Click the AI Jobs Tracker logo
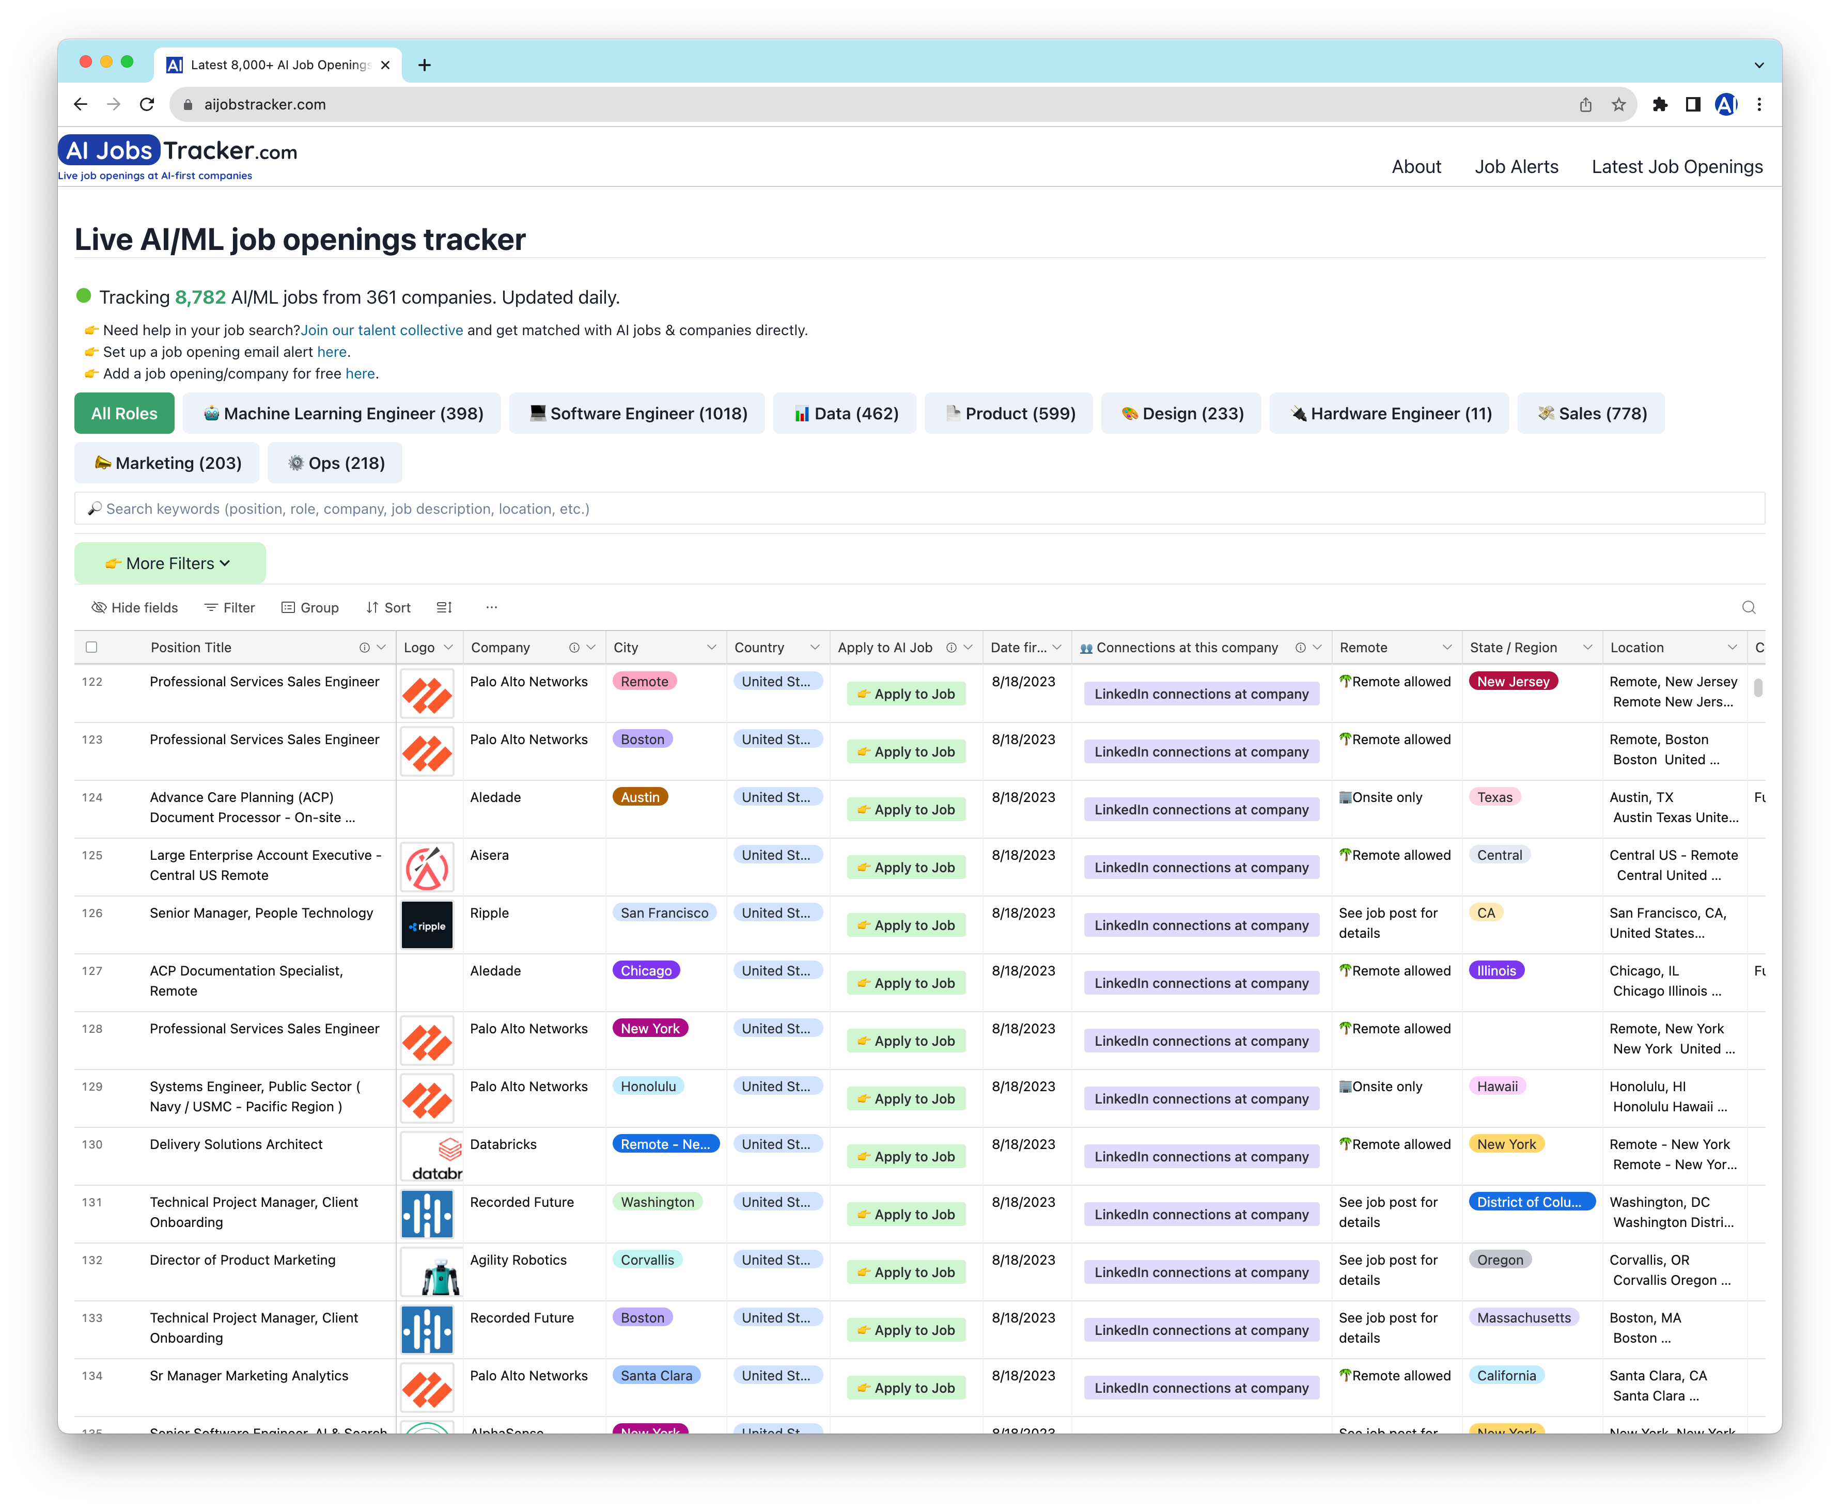This screenshot has height=1510, width=1840. [178, 156]
